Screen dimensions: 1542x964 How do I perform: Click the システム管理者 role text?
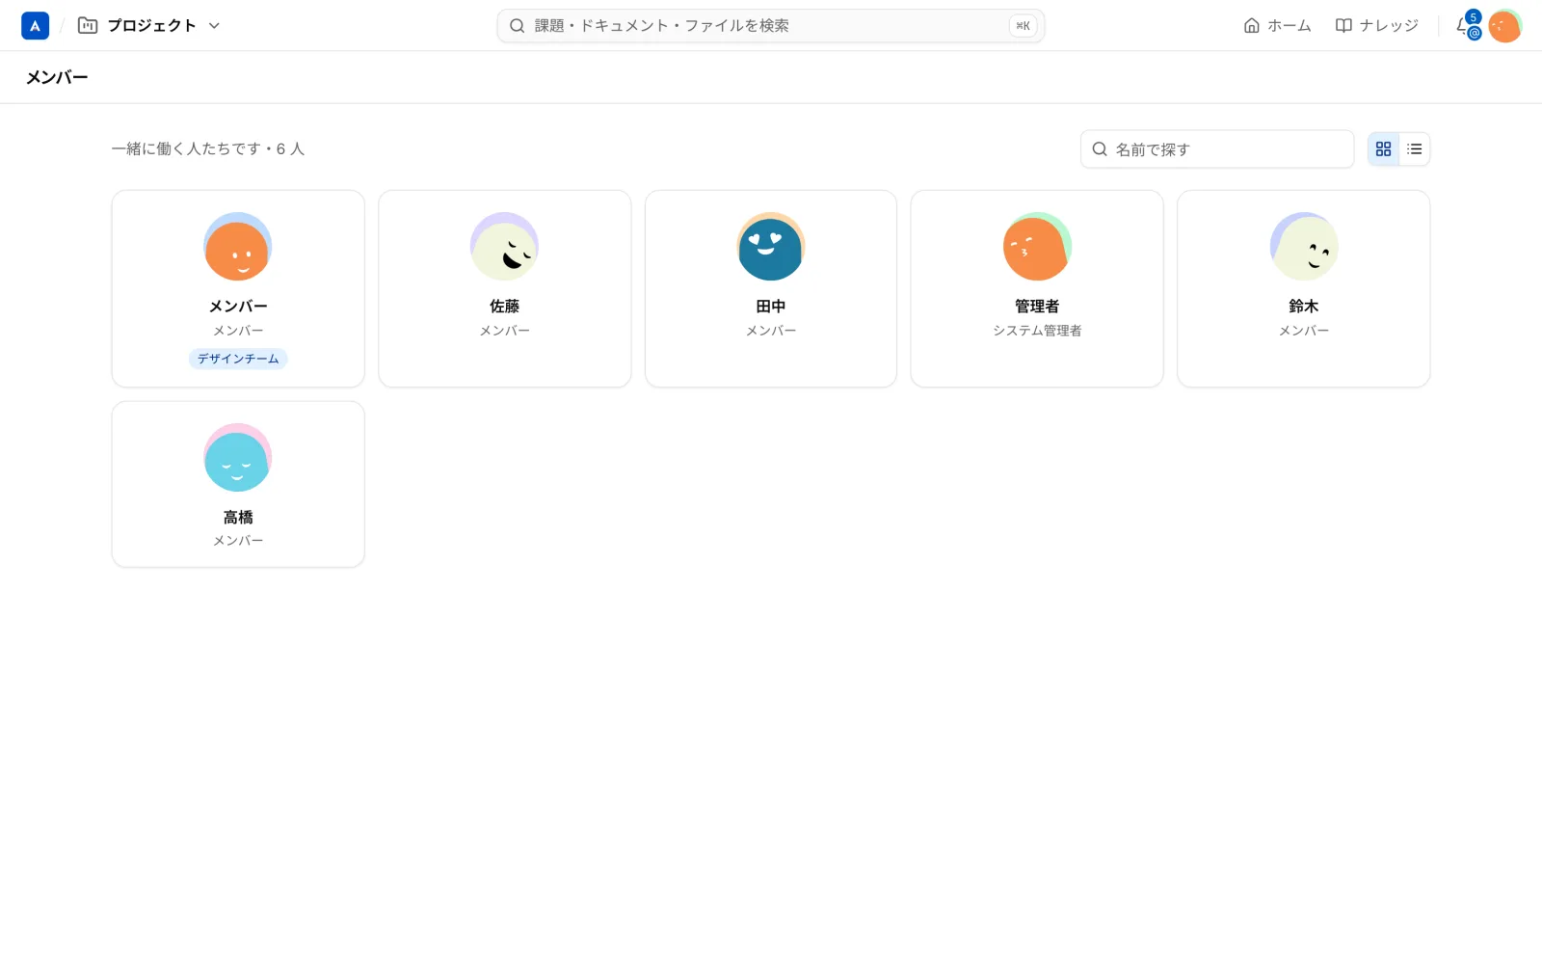pos(1037,331)
